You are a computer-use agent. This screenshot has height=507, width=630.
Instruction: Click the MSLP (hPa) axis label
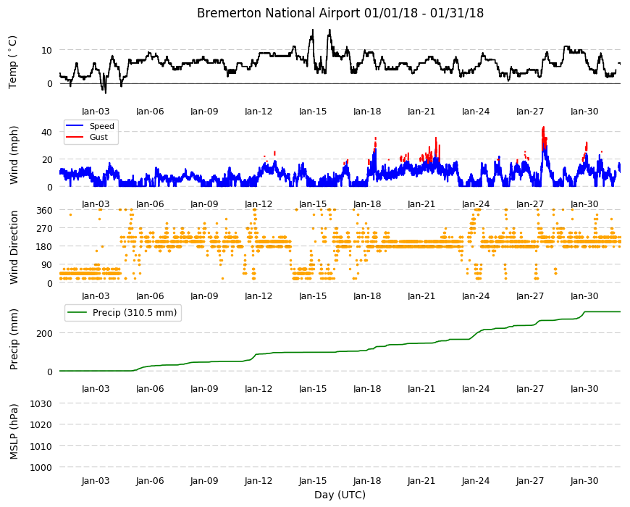click(14, 432)
